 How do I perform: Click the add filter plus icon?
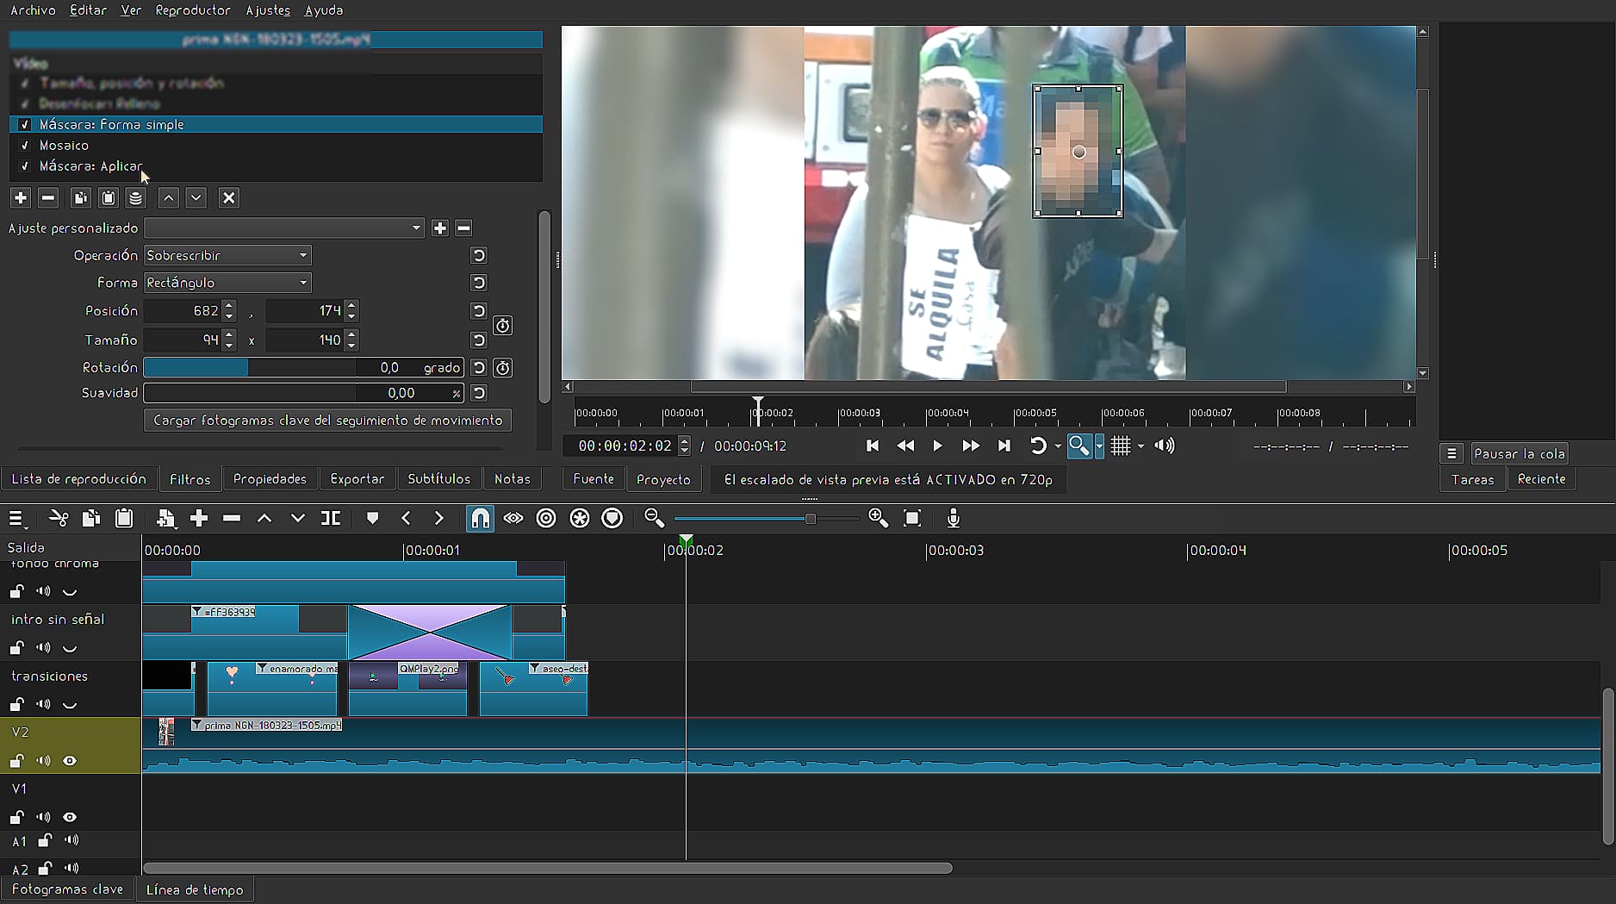[x=21, y=198]
